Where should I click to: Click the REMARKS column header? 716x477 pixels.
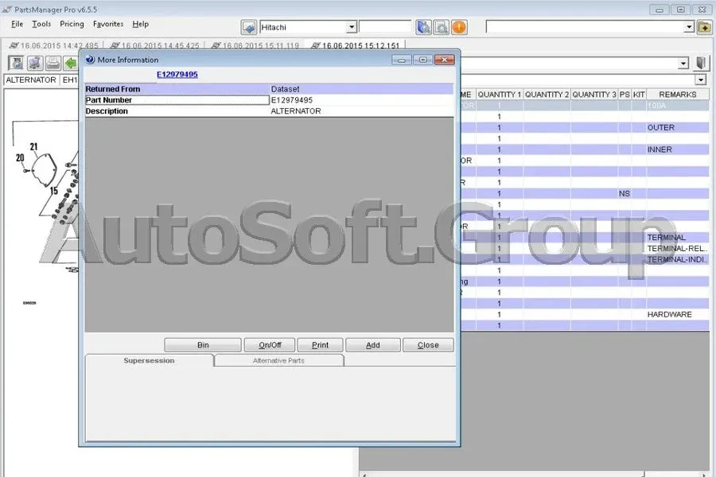coord(678,95)
